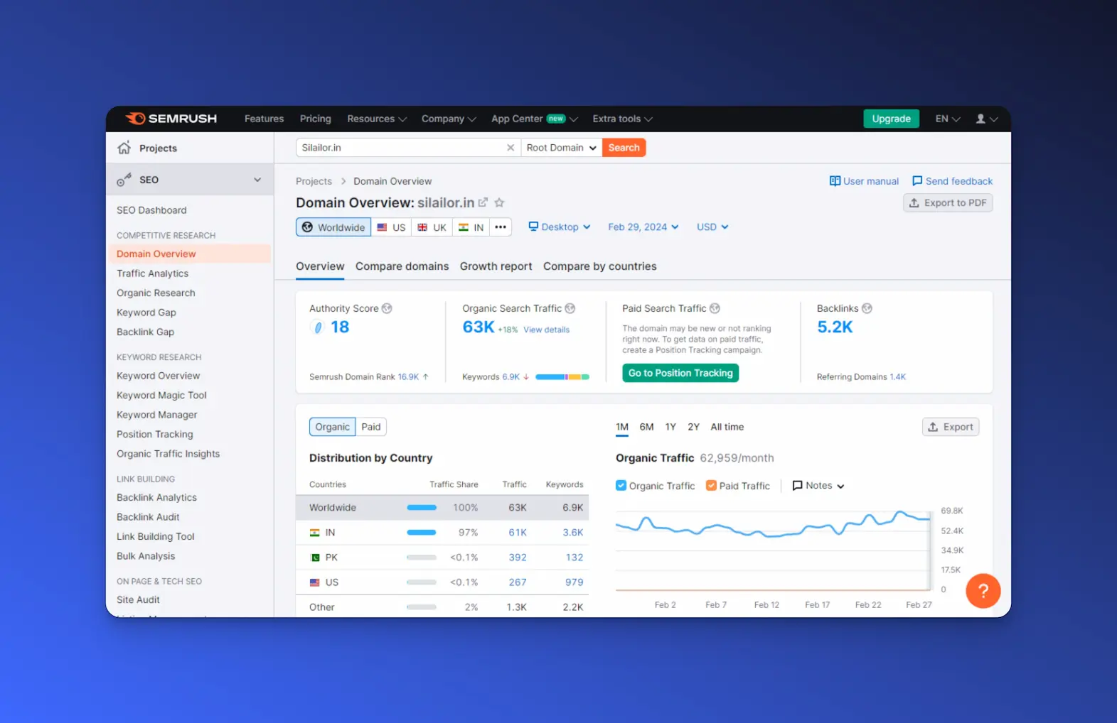1117x723 pixels.
Task: Click Paid Search Traffic info icon
Action: pyautogui.click(x=715, y=308)
